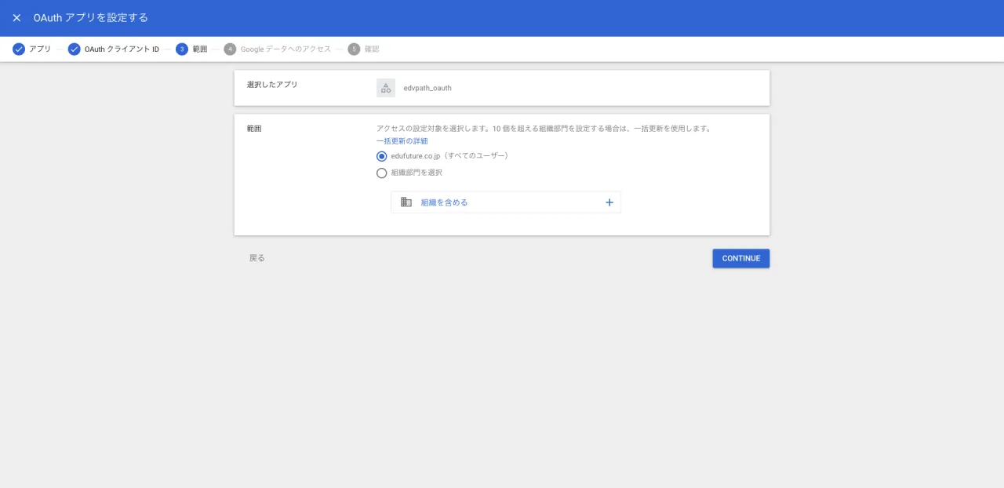Click the step number 4 circle
1004x488 pixels.
(x=230, y=49)
